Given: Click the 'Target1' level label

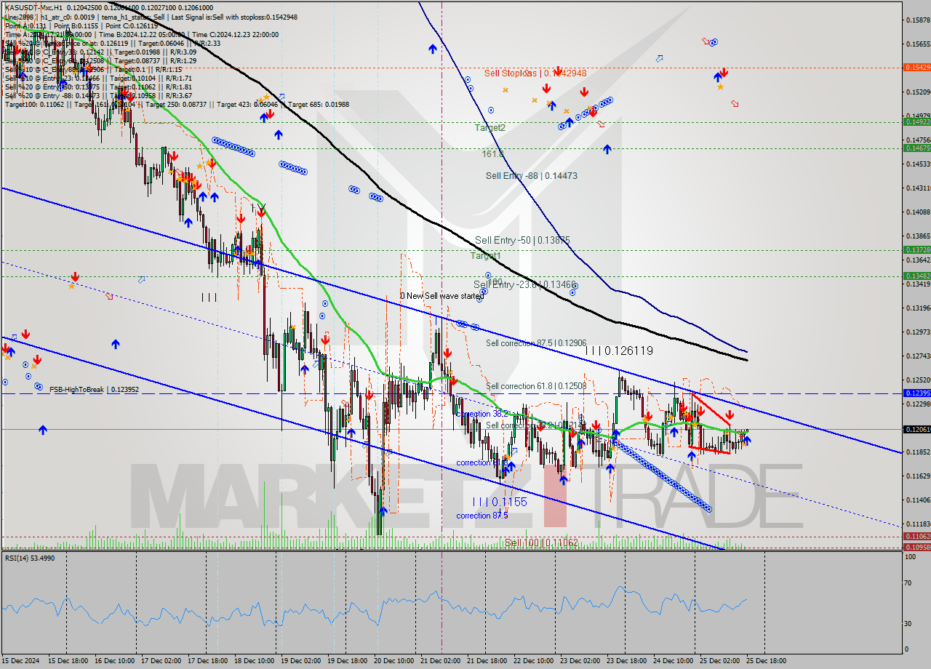Looking at the screenshot, I should click(486, 256).
